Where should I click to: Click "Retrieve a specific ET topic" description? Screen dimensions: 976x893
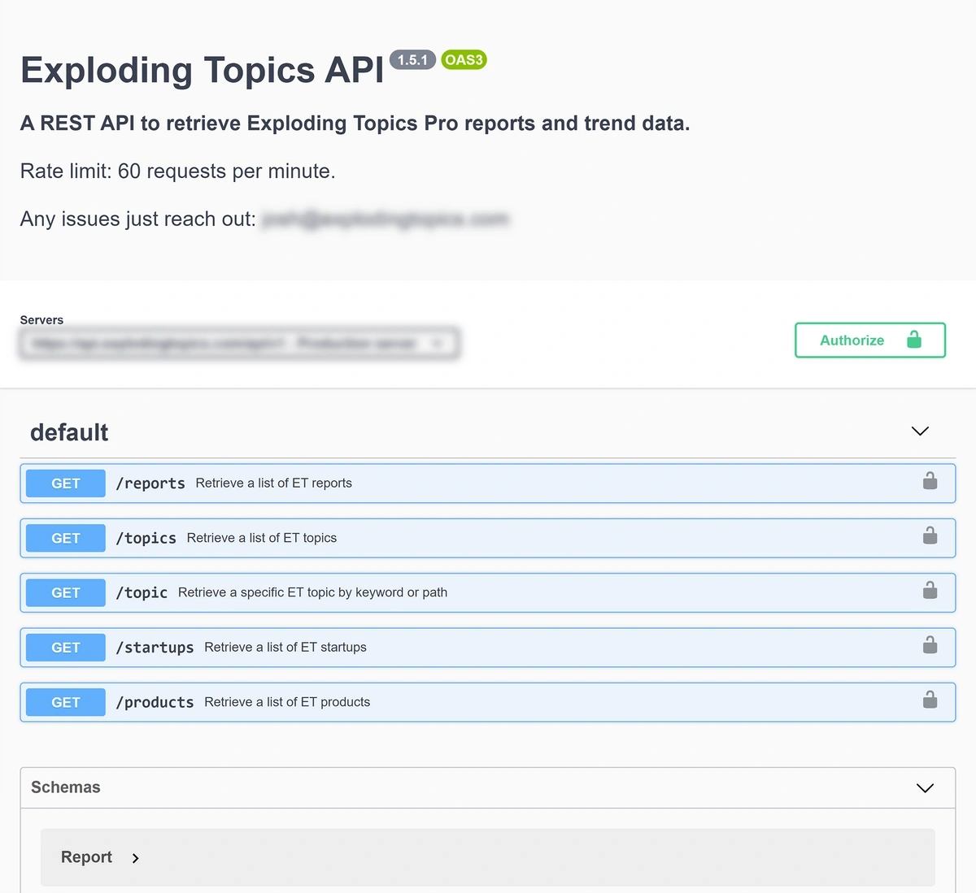click(x=312, y=592)
